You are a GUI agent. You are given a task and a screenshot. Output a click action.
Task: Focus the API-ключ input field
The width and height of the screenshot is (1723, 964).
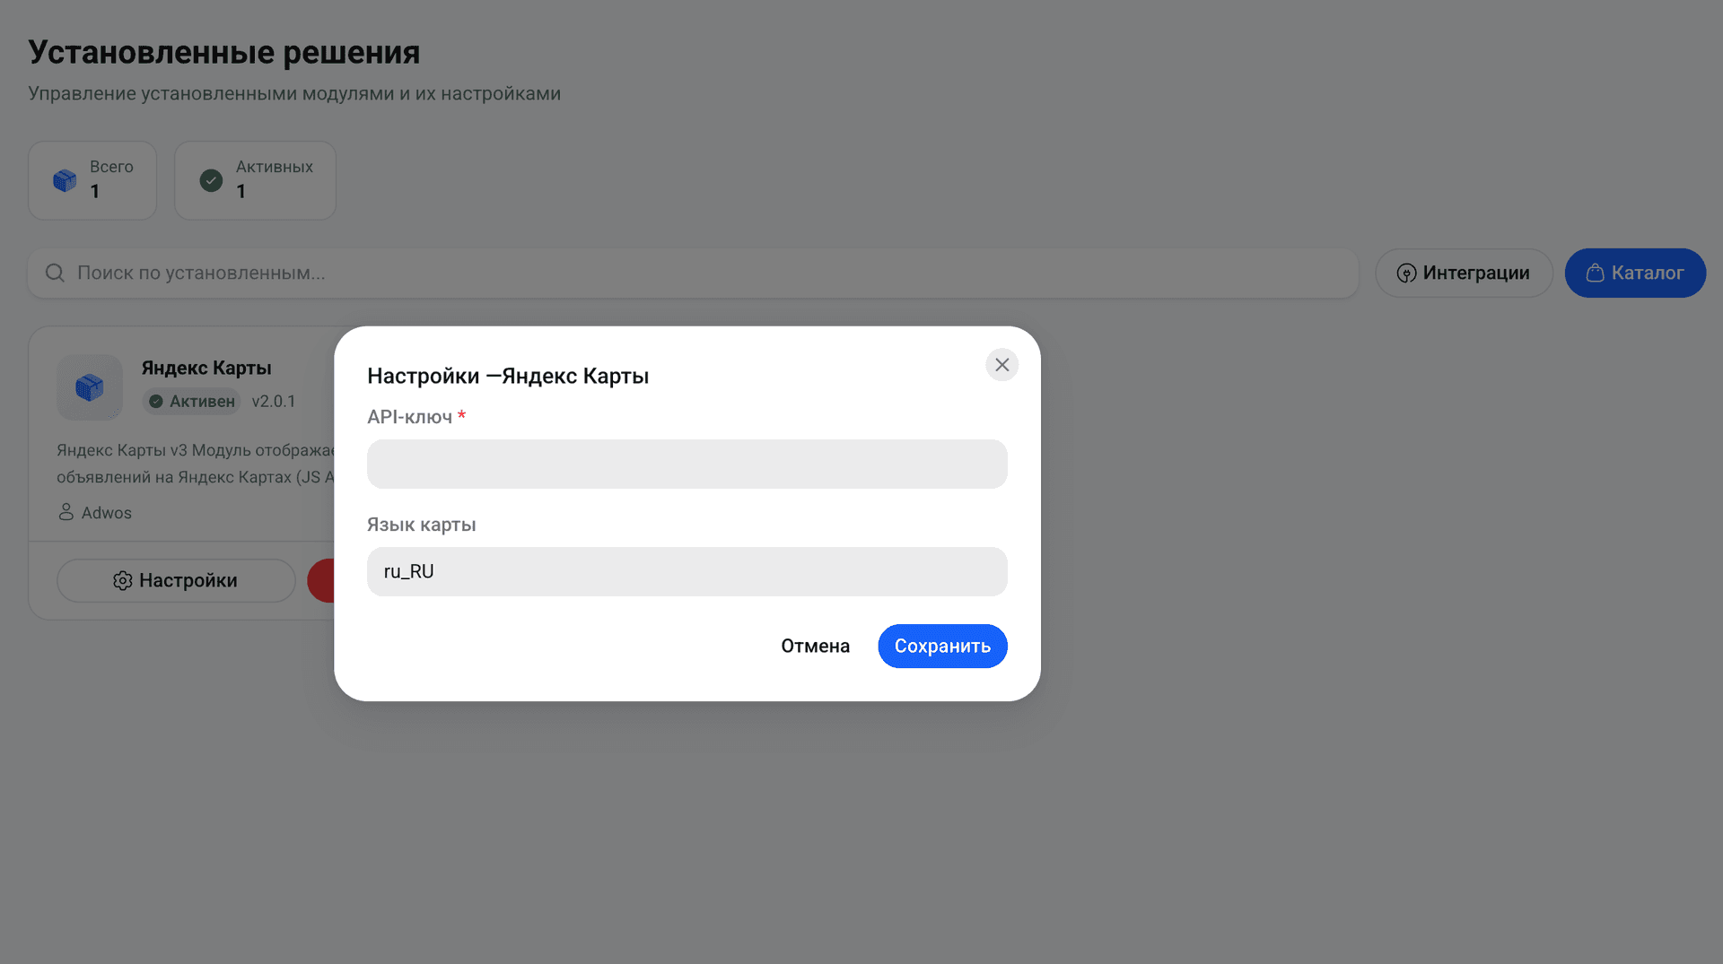coord(687,464)
